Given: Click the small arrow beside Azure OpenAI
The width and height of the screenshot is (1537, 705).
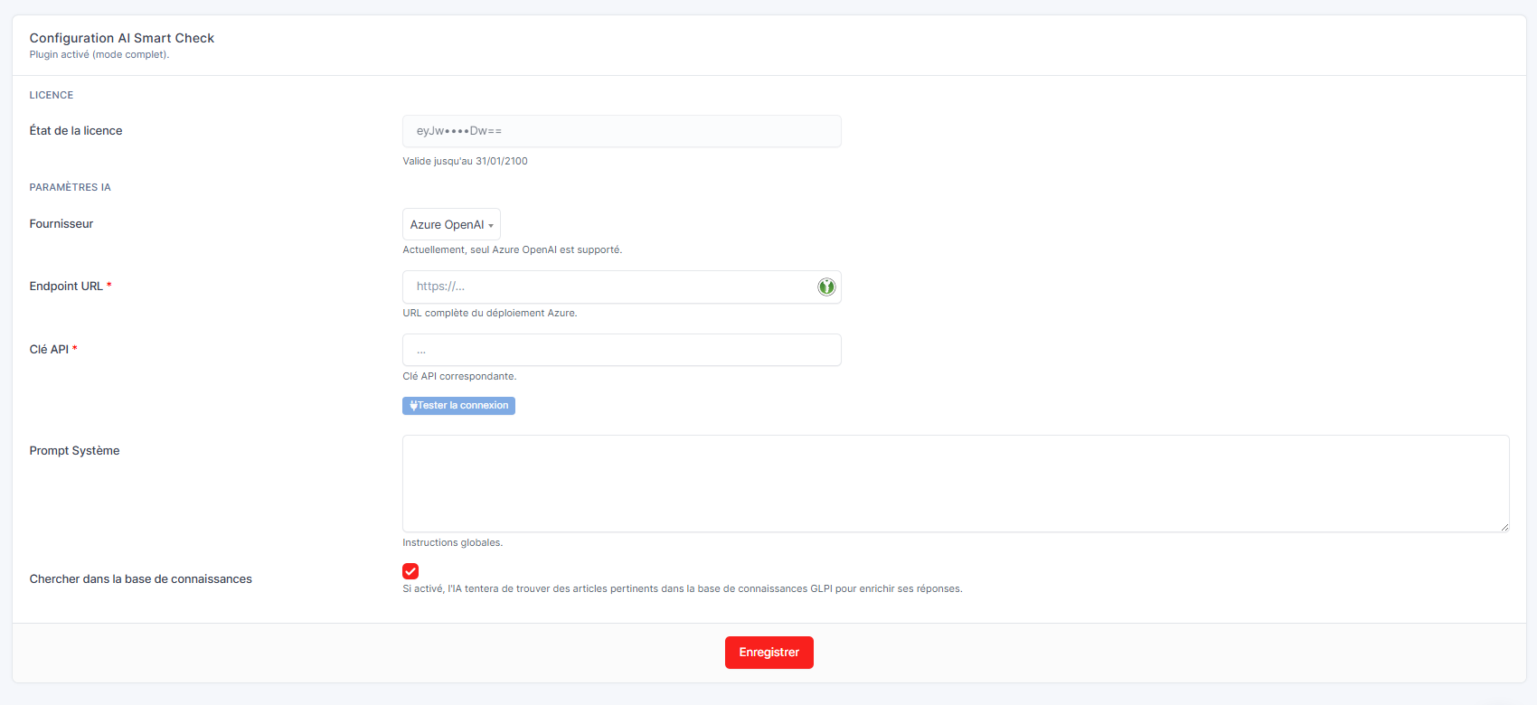Looking at the screenshot, I should pos(491,225).
